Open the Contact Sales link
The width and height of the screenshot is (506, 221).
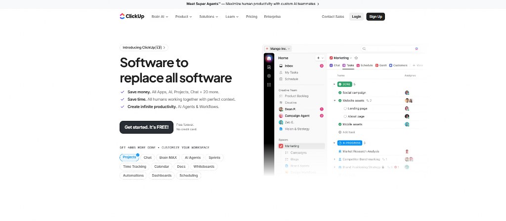click(x=333, y=17)
